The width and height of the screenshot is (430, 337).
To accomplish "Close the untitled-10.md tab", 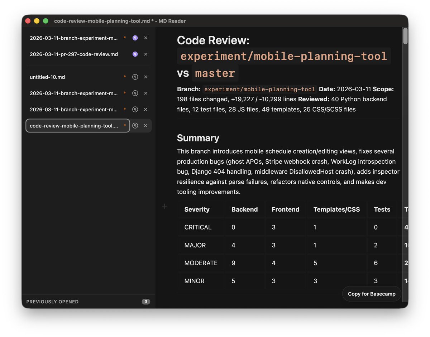I will tap(145, 77).
